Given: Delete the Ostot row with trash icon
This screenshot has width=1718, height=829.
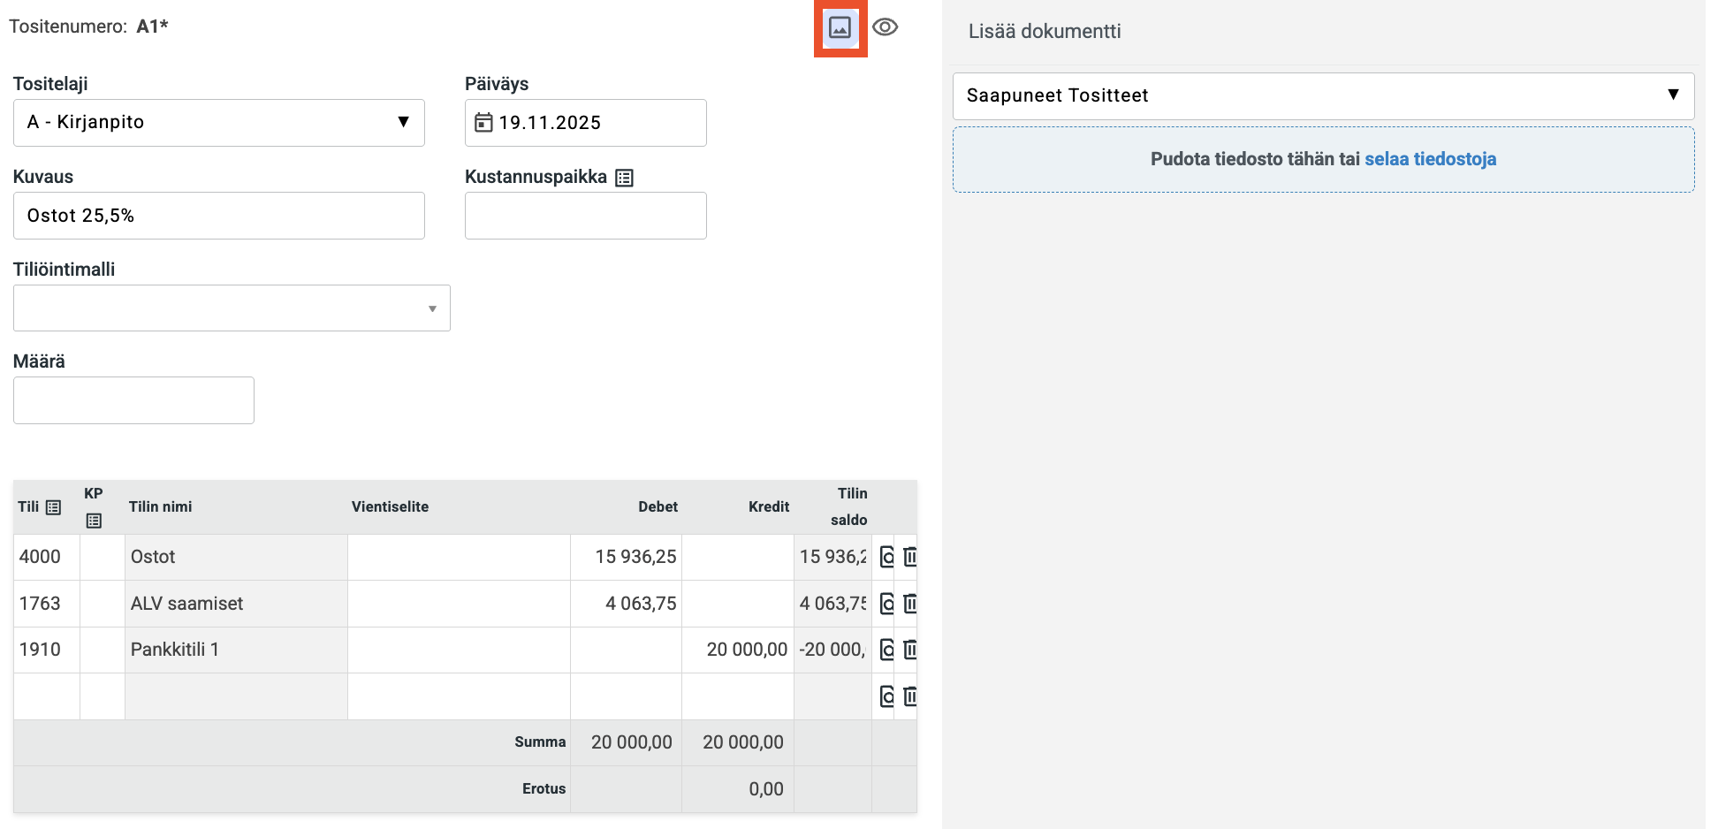Looking at the screenshot, I should pos(910,557).
